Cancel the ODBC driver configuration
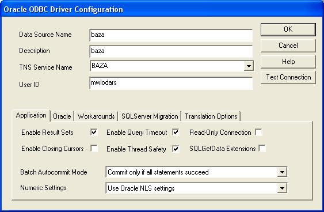Viewport: 324px width, 212px height. point(288,46)
